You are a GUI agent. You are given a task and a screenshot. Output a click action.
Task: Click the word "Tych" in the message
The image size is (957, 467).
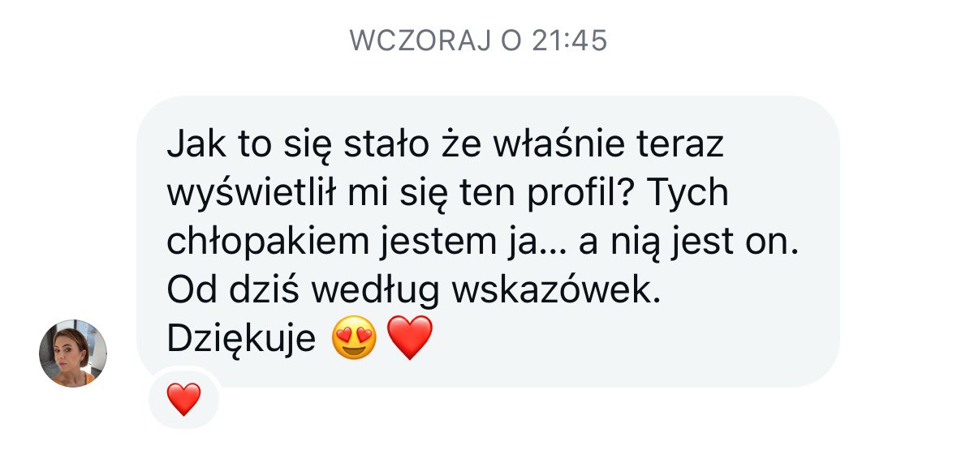click(x=688, y=194)
